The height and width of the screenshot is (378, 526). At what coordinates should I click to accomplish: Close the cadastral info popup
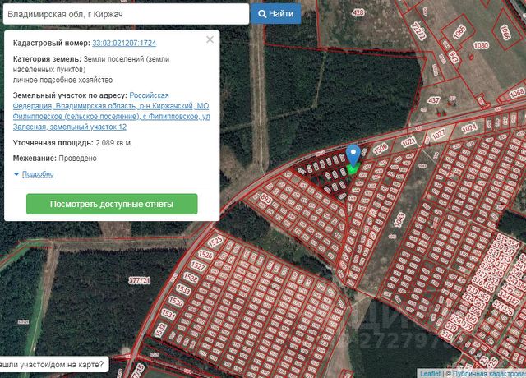click(210, 39)
